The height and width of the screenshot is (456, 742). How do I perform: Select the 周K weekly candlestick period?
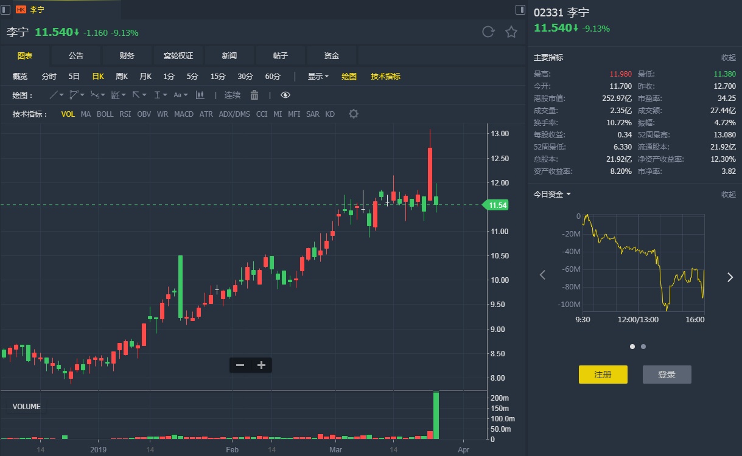click(122, 77)
